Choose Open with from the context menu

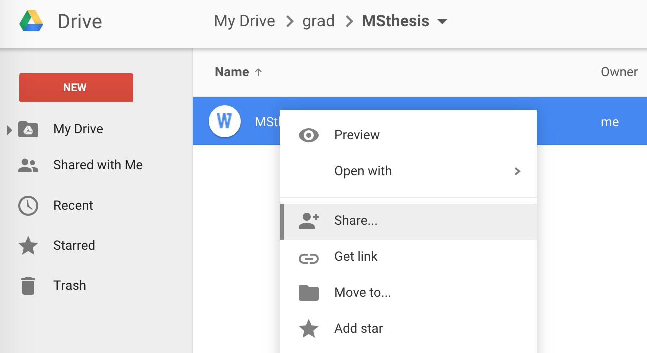[408, 171]
